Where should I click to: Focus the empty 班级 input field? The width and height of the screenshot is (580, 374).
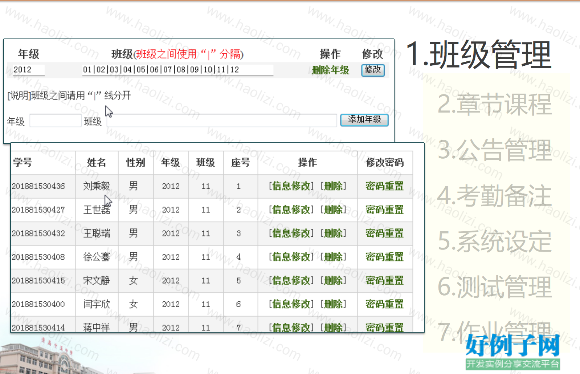(x=221, y=121)
